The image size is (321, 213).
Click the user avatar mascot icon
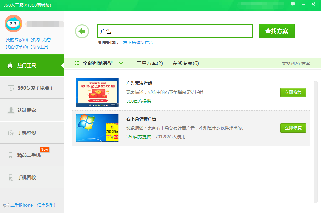pyautogui.click(x=14, y=23)
